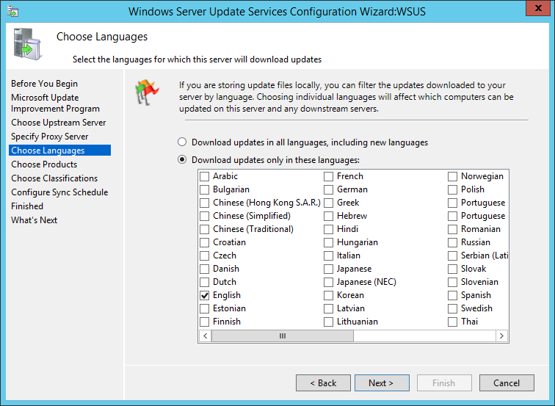The height and width of the screenshot is (406, 555).
Task: Tick the Chinese (Traditional) checkbox
Action: [205, 229]
